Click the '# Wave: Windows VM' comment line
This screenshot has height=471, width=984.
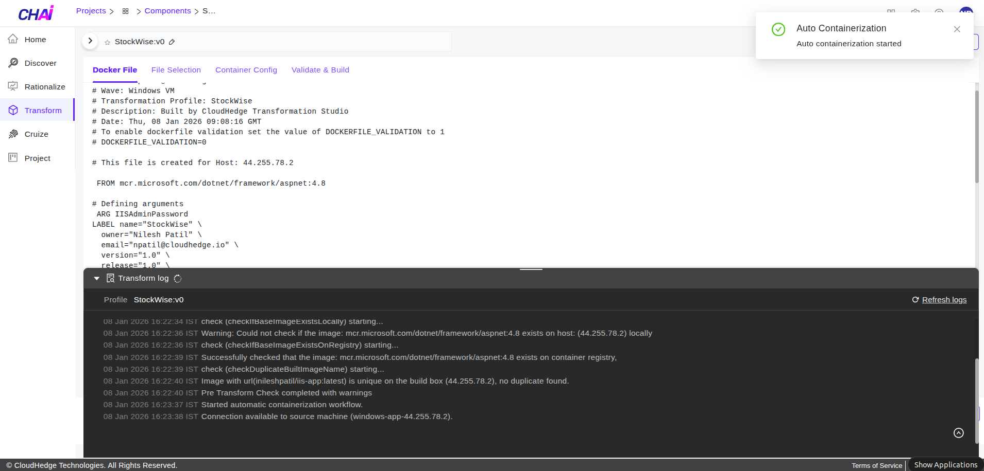133,90
